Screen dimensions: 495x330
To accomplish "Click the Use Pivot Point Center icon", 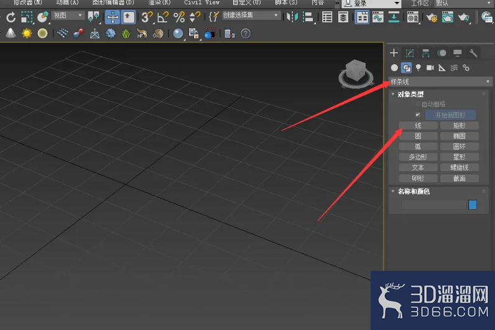I will pyautogui.click(x=93, y=17).
